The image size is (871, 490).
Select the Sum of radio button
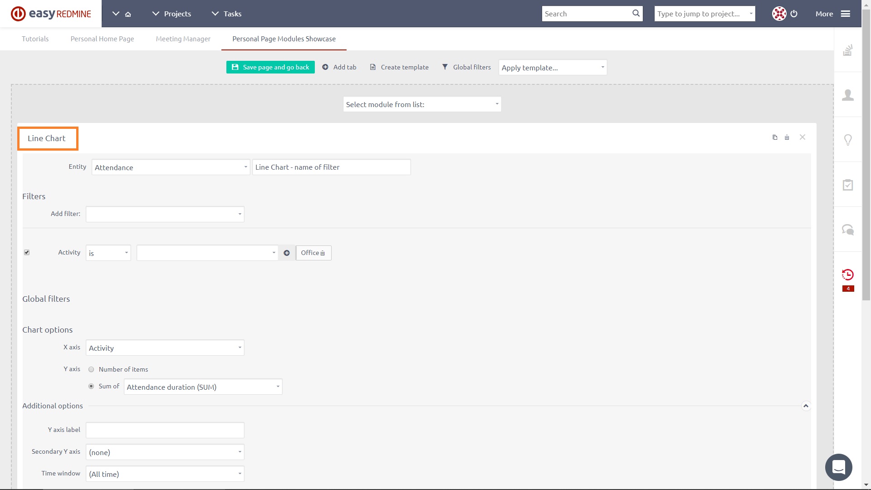(91, 387)
